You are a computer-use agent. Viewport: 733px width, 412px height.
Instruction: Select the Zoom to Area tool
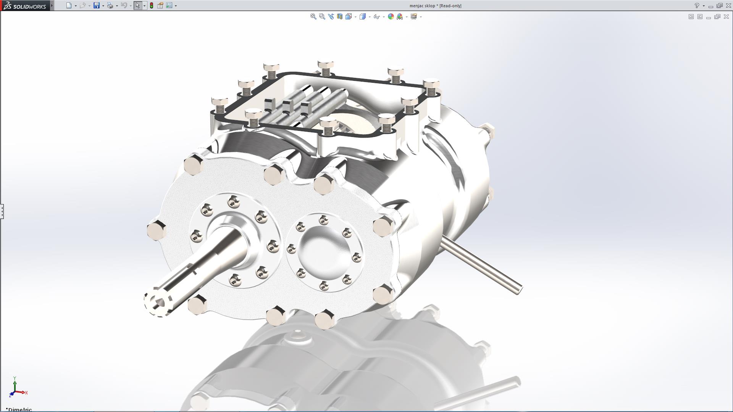322,16
